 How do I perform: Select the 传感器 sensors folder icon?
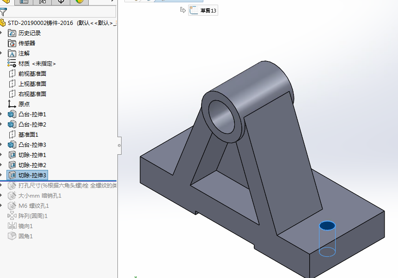pyautogui.click(x=12, y=43)
